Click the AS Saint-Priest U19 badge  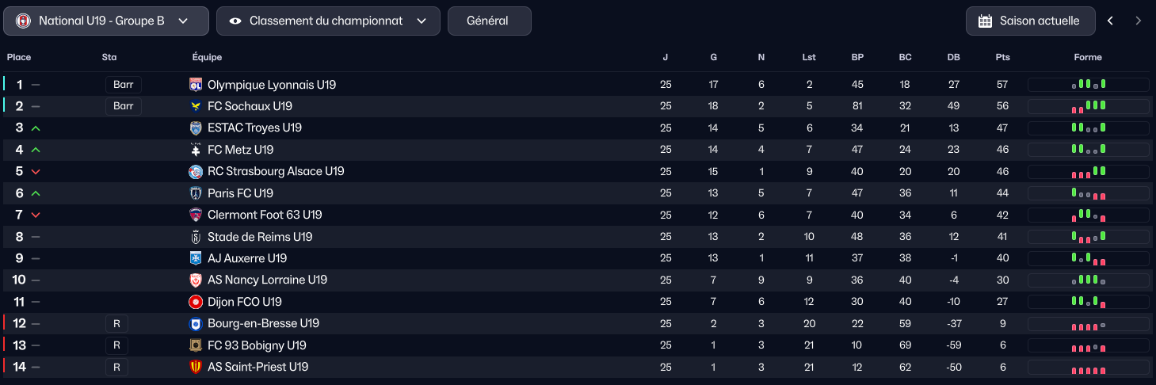click(x=196, y=367)
